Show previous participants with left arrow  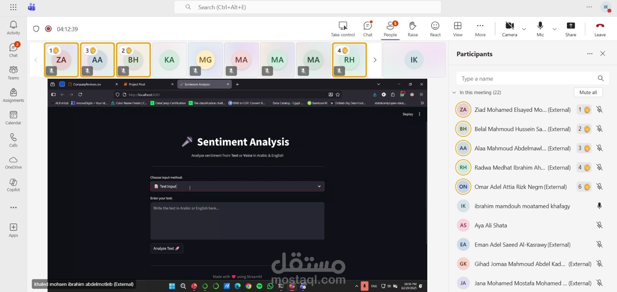pos(36,60)
